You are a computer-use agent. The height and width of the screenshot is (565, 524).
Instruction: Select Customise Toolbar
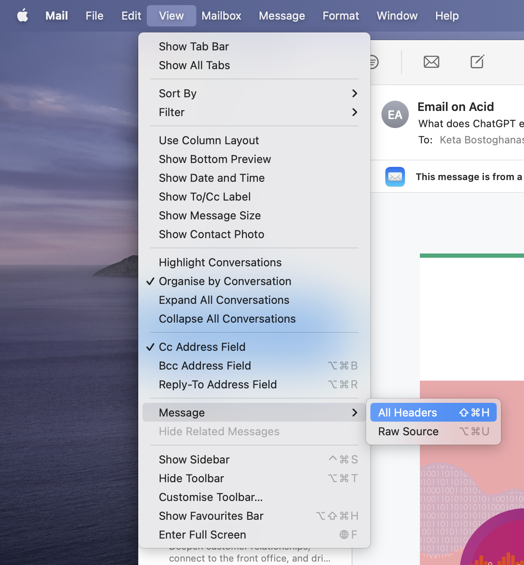click(210, 497)
